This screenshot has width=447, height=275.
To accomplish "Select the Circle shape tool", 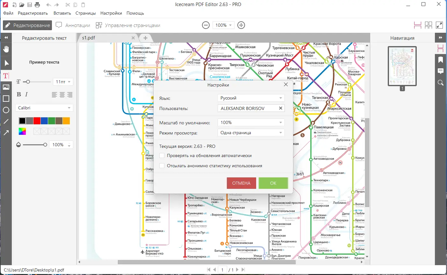I will point(6,110).
